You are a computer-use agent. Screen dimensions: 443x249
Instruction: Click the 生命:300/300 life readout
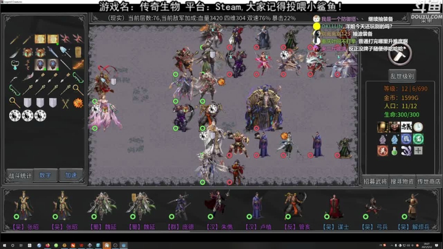401,115
